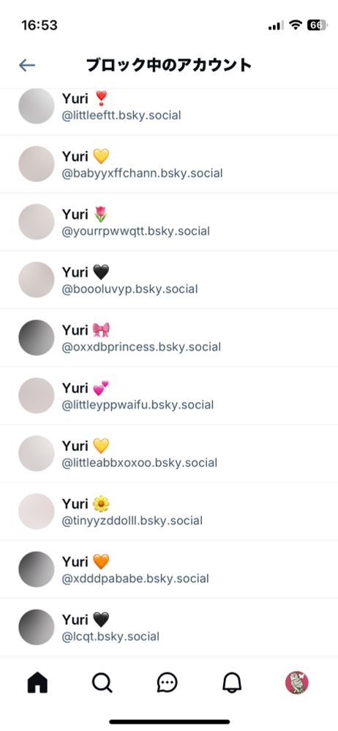Open @tinyyzddolll.bsky.social blocked account

click(169, 512)
